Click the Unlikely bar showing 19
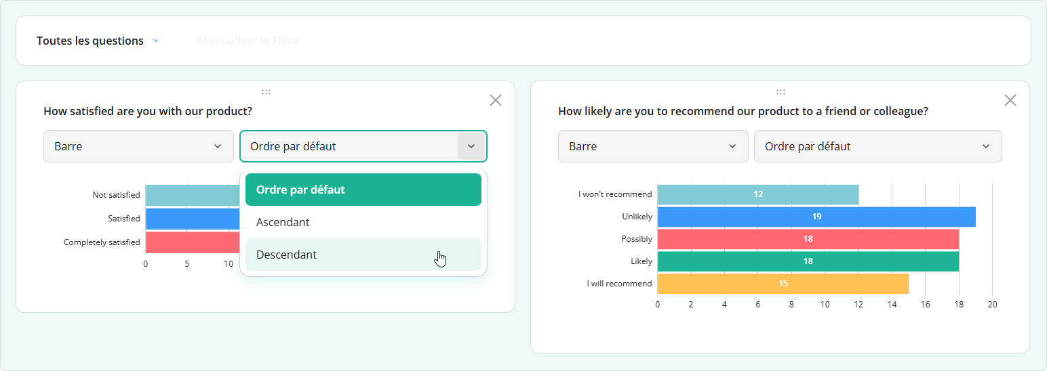Screen dimensions: 1047x371 816,217
